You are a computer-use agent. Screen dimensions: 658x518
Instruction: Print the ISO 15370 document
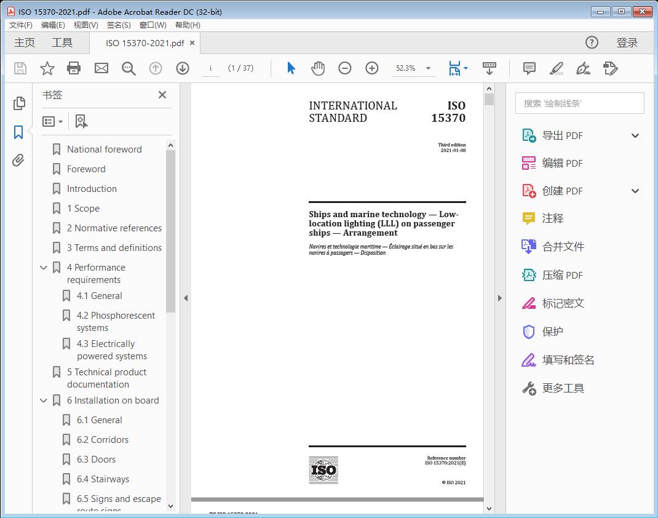click(x=74, y=68)
